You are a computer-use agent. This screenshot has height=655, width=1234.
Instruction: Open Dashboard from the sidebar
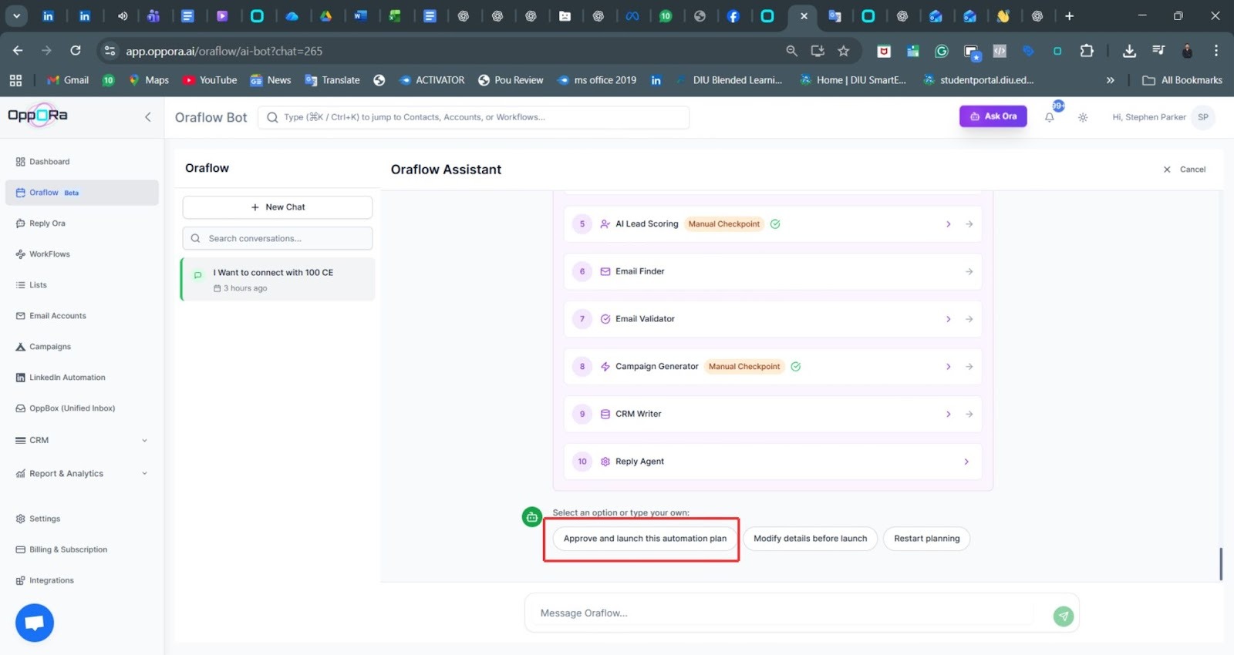(49, 162)
